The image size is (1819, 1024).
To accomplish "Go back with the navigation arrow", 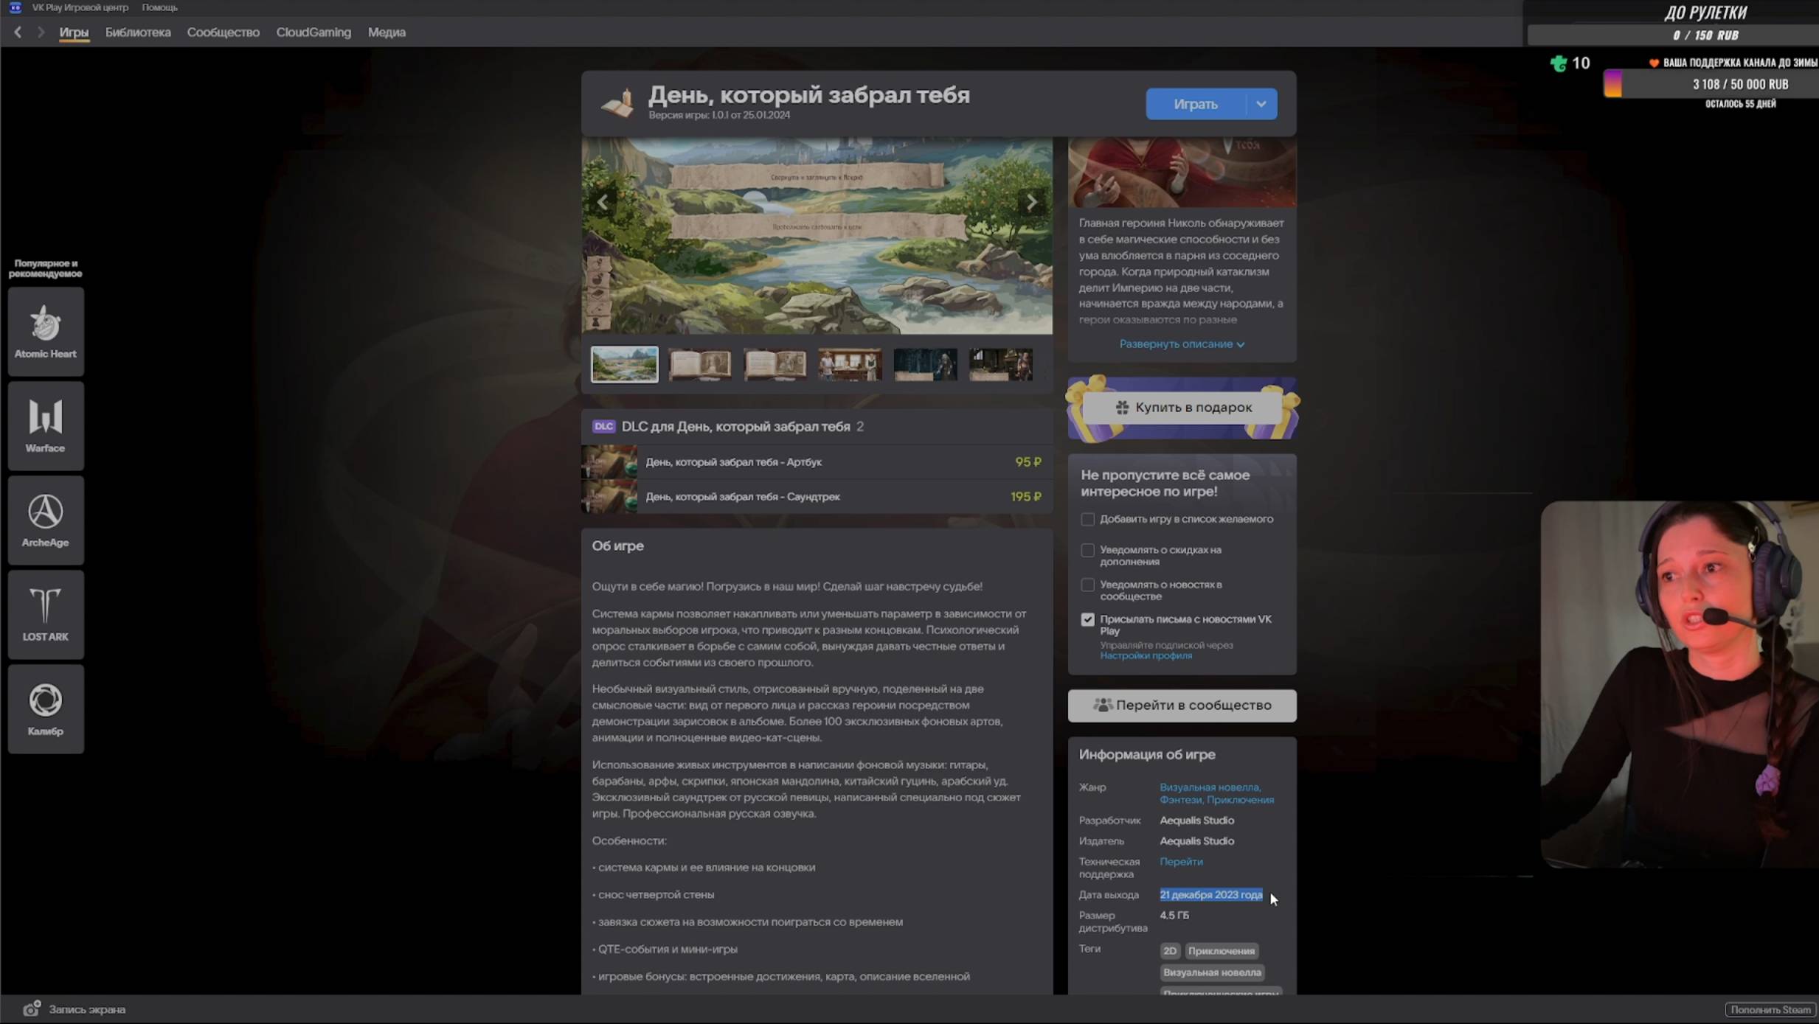I will point(18,32).
